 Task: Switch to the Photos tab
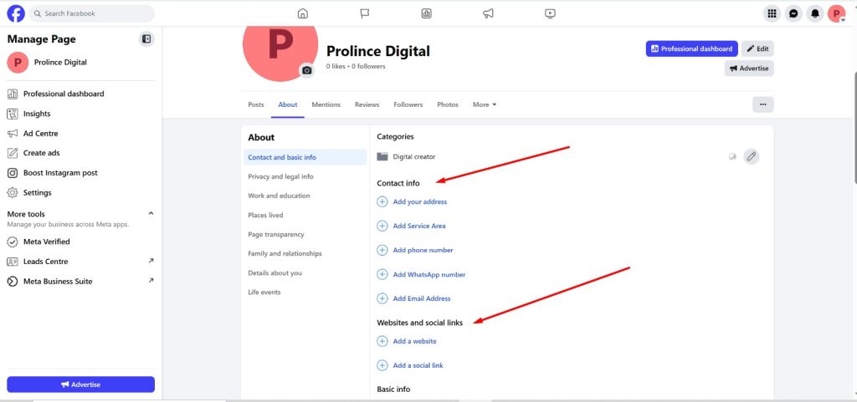[448, 104]
